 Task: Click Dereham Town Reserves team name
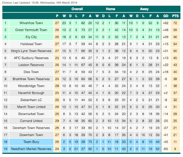click(x=31, y=128)
